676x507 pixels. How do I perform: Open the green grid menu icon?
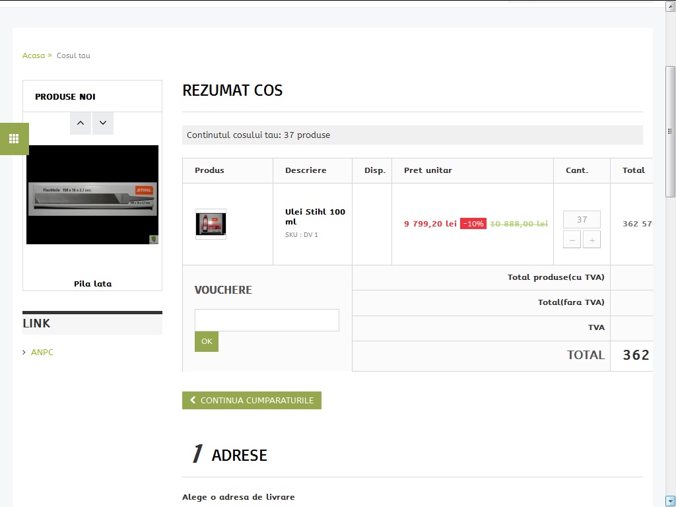(x=14, y=139)
